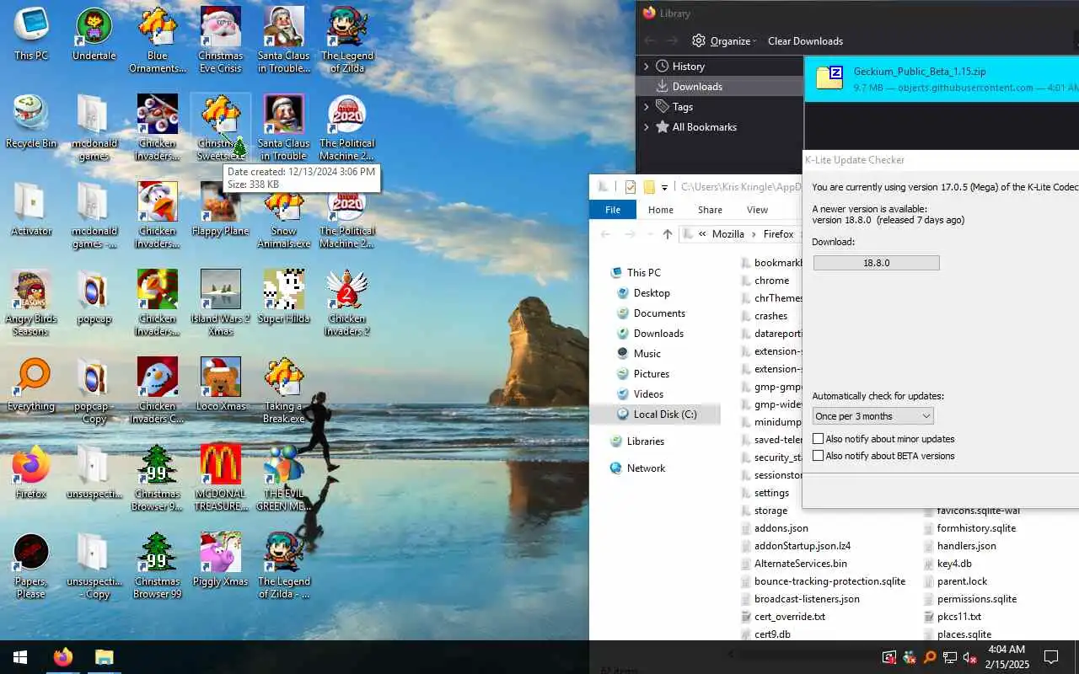Select the popcap - Copy folder icon
The image size is (1079, 674).
[94, 391]
